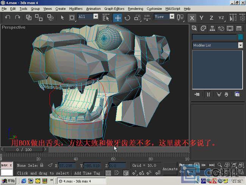Toggle Degradation Override cube icon
This screenshot has height=185, width=246.
pos(126,173)
